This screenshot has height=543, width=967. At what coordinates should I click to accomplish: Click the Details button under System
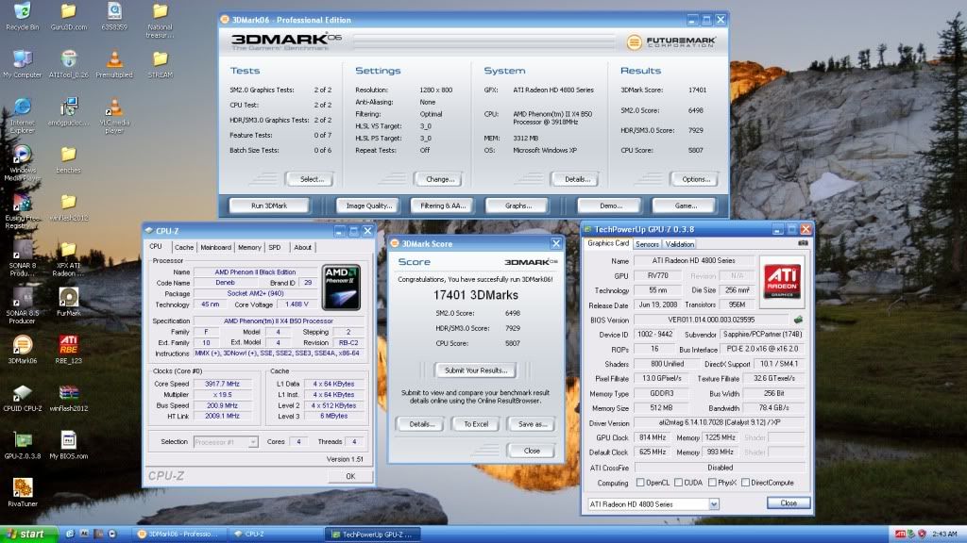pos(575,179)
